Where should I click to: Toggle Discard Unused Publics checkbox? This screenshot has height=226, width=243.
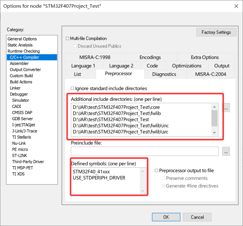click(x=75, y=46)
